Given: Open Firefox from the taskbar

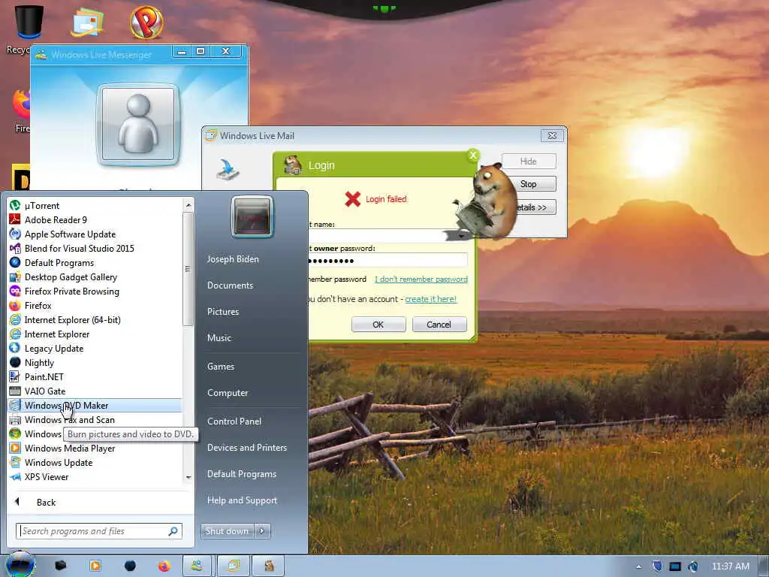Looking at the screenshot, I should point(164,566).
